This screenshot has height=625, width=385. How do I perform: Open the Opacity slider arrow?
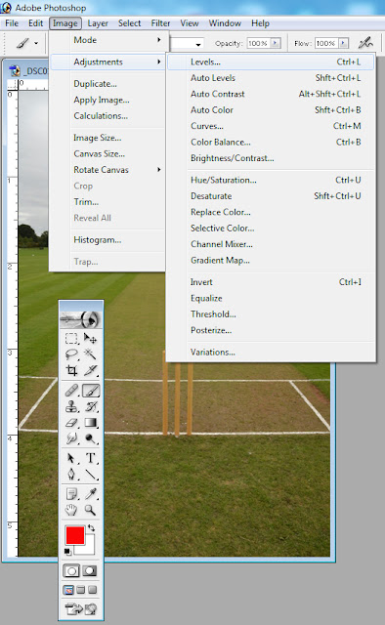(x=276, y=43)
